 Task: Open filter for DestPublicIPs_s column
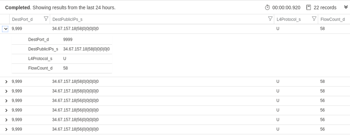(270, 19)
